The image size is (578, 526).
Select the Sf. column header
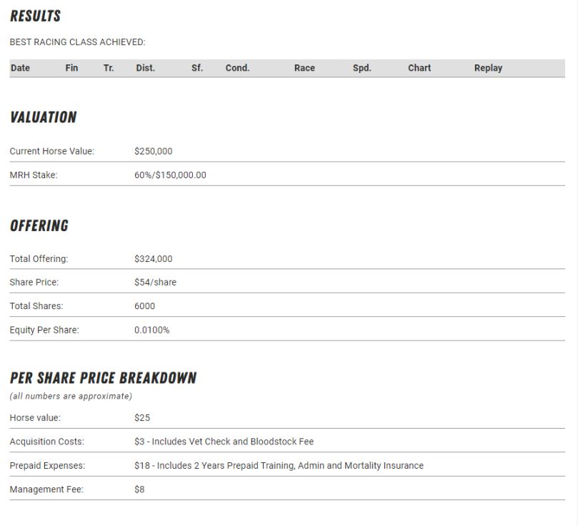pyautogui.click(x=197, y=68)
